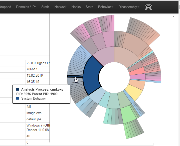This screenshot has width=180, height=146.
Task: Click the '16:35:19' time cell
Action: coord(38,82)
